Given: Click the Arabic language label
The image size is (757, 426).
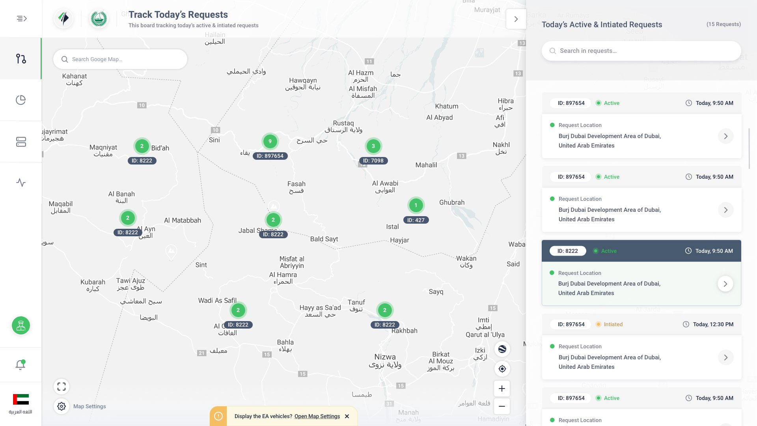Looking at the screenshot, I should (x=21, y=412).
